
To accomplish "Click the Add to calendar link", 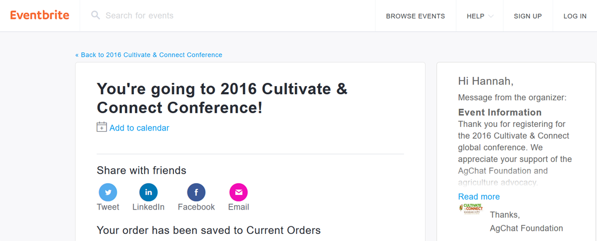I will (139, 128).
